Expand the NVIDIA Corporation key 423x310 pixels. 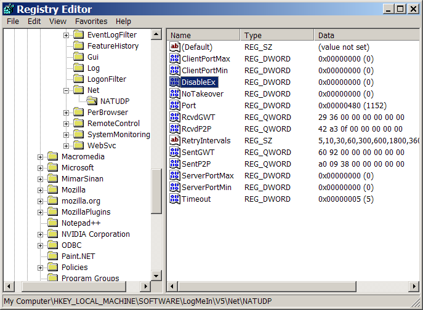[x=41, y=234]
